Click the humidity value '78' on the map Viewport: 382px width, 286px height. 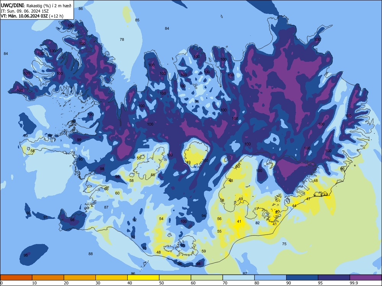[x=122, y=39]
